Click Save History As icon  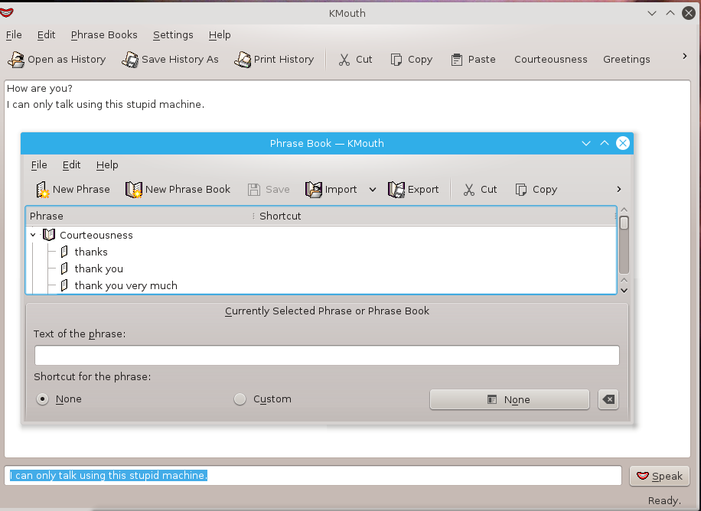pos(130,60)
